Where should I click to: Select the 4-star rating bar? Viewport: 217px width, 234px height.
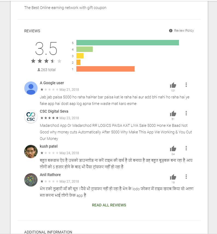(x=85, y=49)
